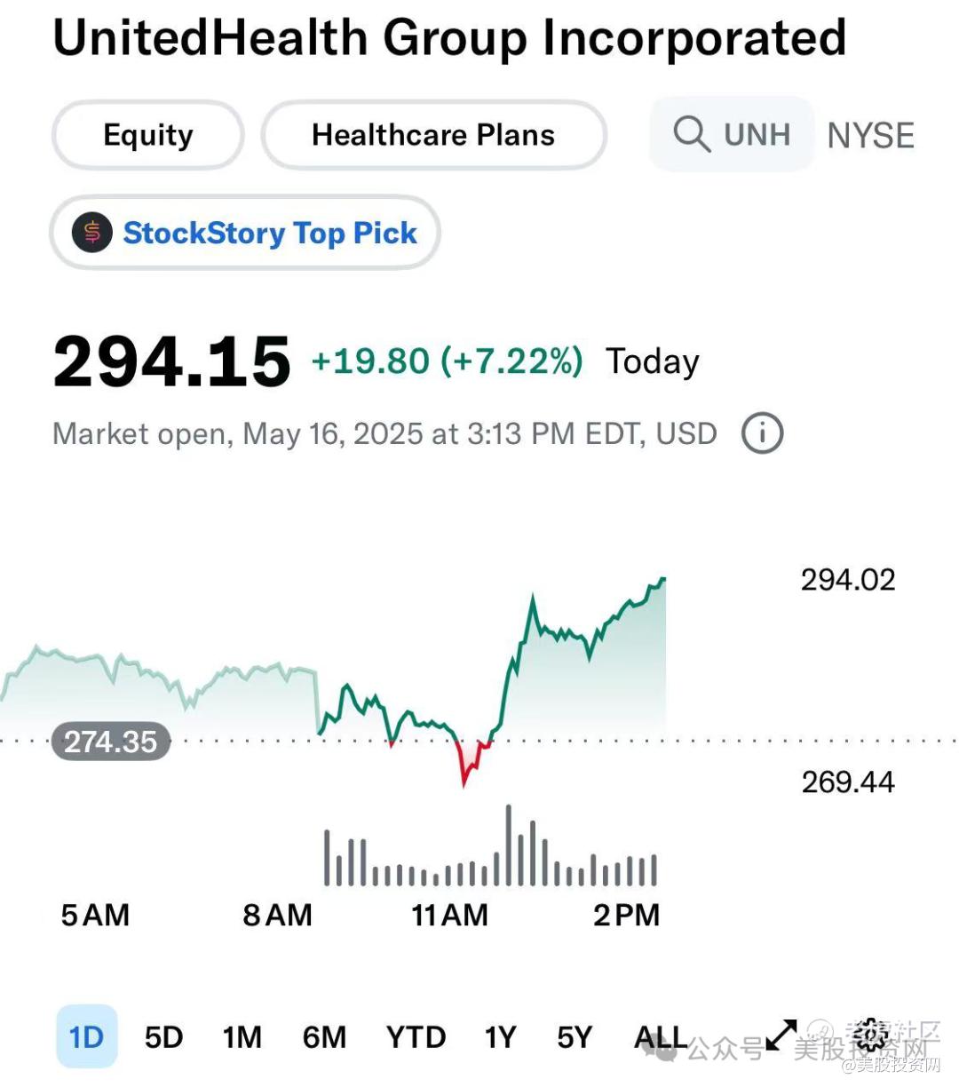Expand the chart to full screen

[781, 1035]
